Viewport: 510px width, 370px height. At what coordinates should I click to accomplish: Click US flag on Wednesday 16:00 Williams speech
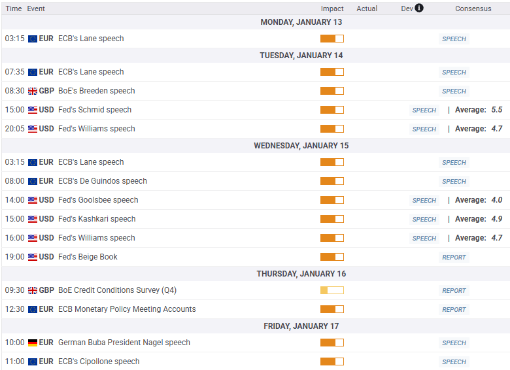[x=33, y=238]
